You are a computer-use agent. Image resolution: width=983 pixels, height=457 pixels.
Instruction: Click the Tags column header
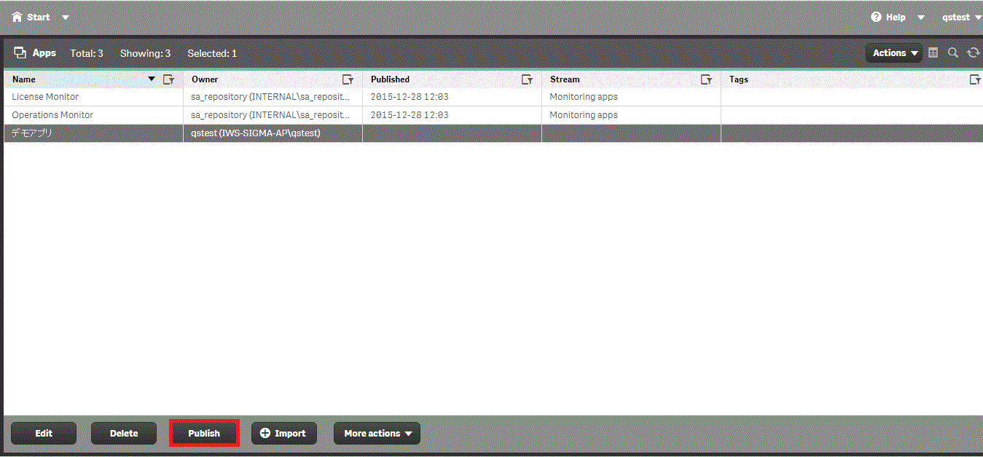(852, 79)
